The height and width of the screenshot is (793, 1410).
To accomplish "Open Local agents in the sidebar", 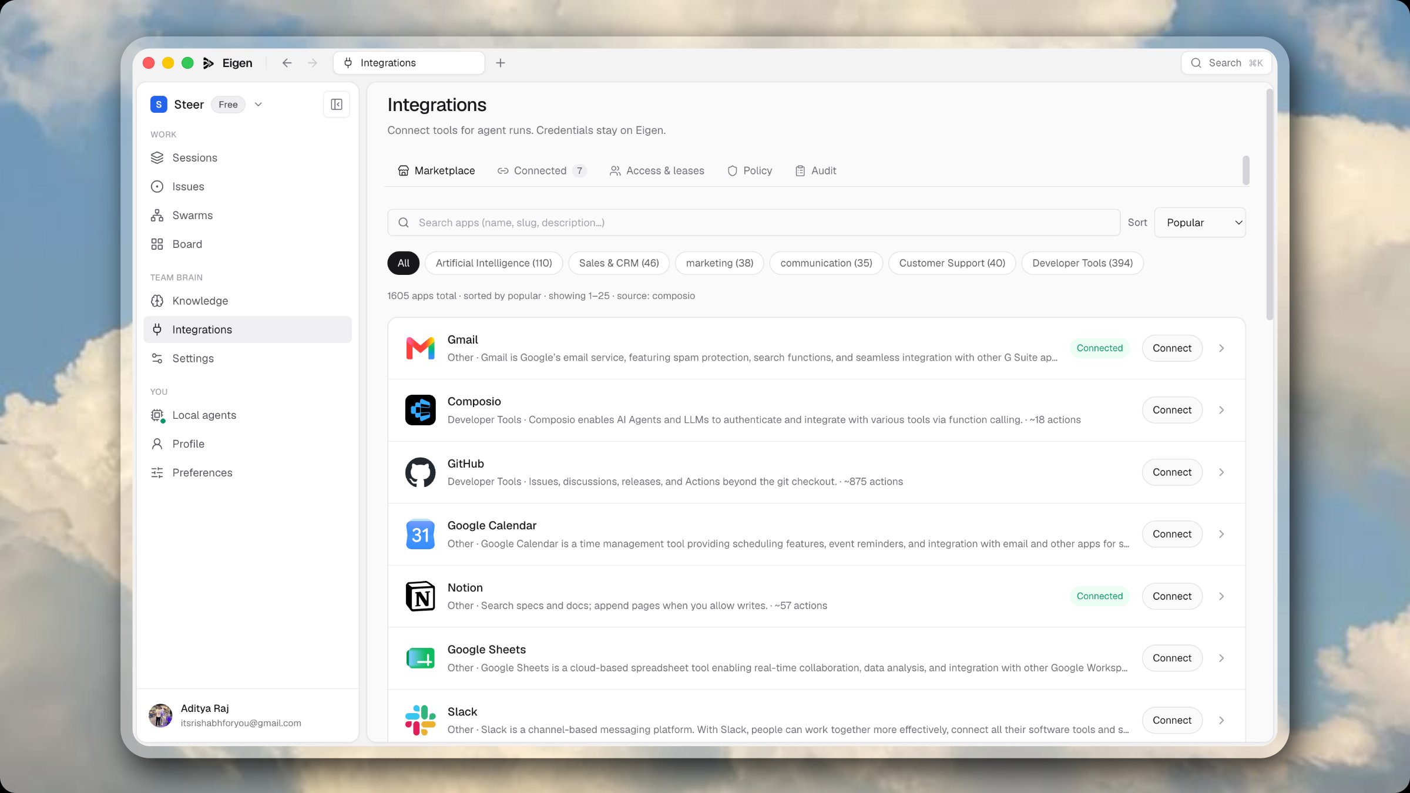I will [247, 415].
